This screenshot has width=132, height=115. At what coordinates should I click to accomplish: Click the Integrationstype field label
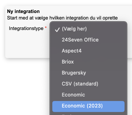point(26,28)
